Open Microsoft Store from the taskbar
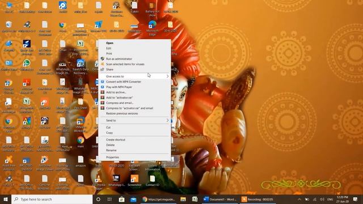Image resolution: width=363 pixels, height=204 pixels. click(x=121, y=199)
